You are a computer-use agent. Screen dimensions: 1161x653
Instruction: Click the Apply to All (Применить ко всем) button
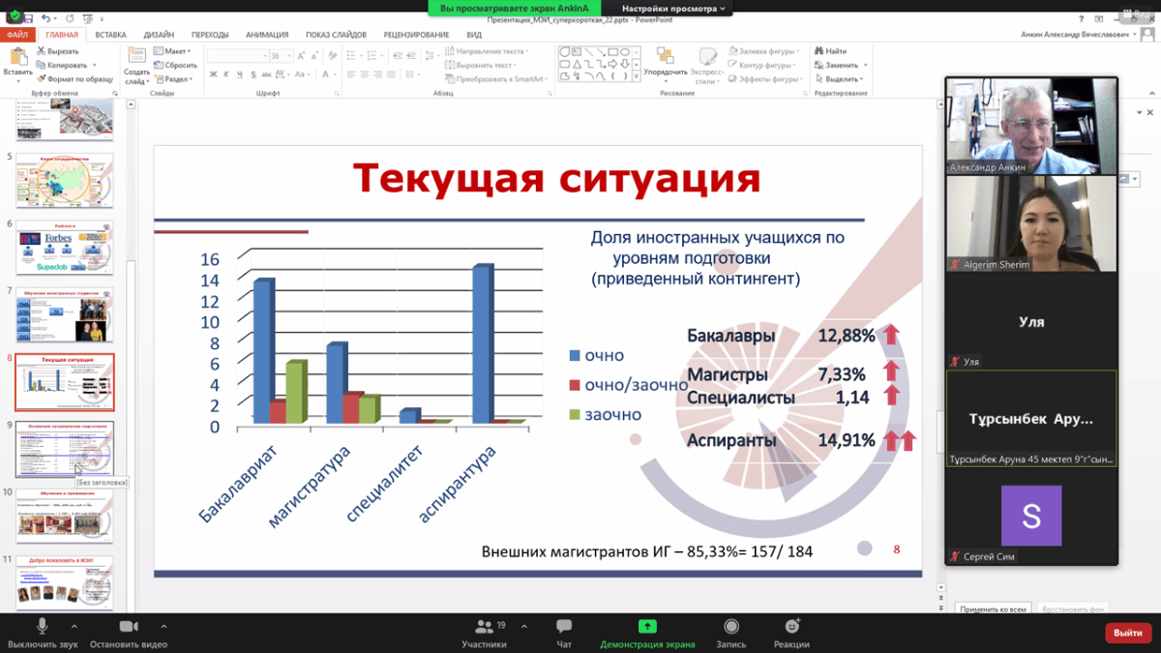[x=993, y=608]
